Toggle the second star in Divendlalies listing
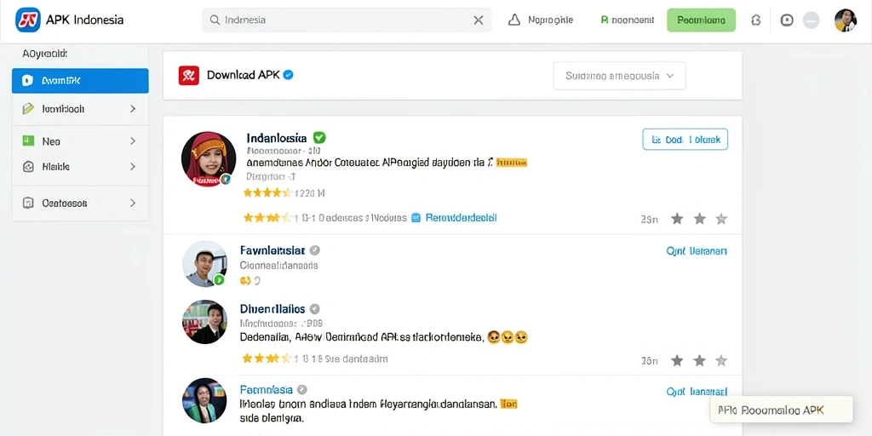 700,360
